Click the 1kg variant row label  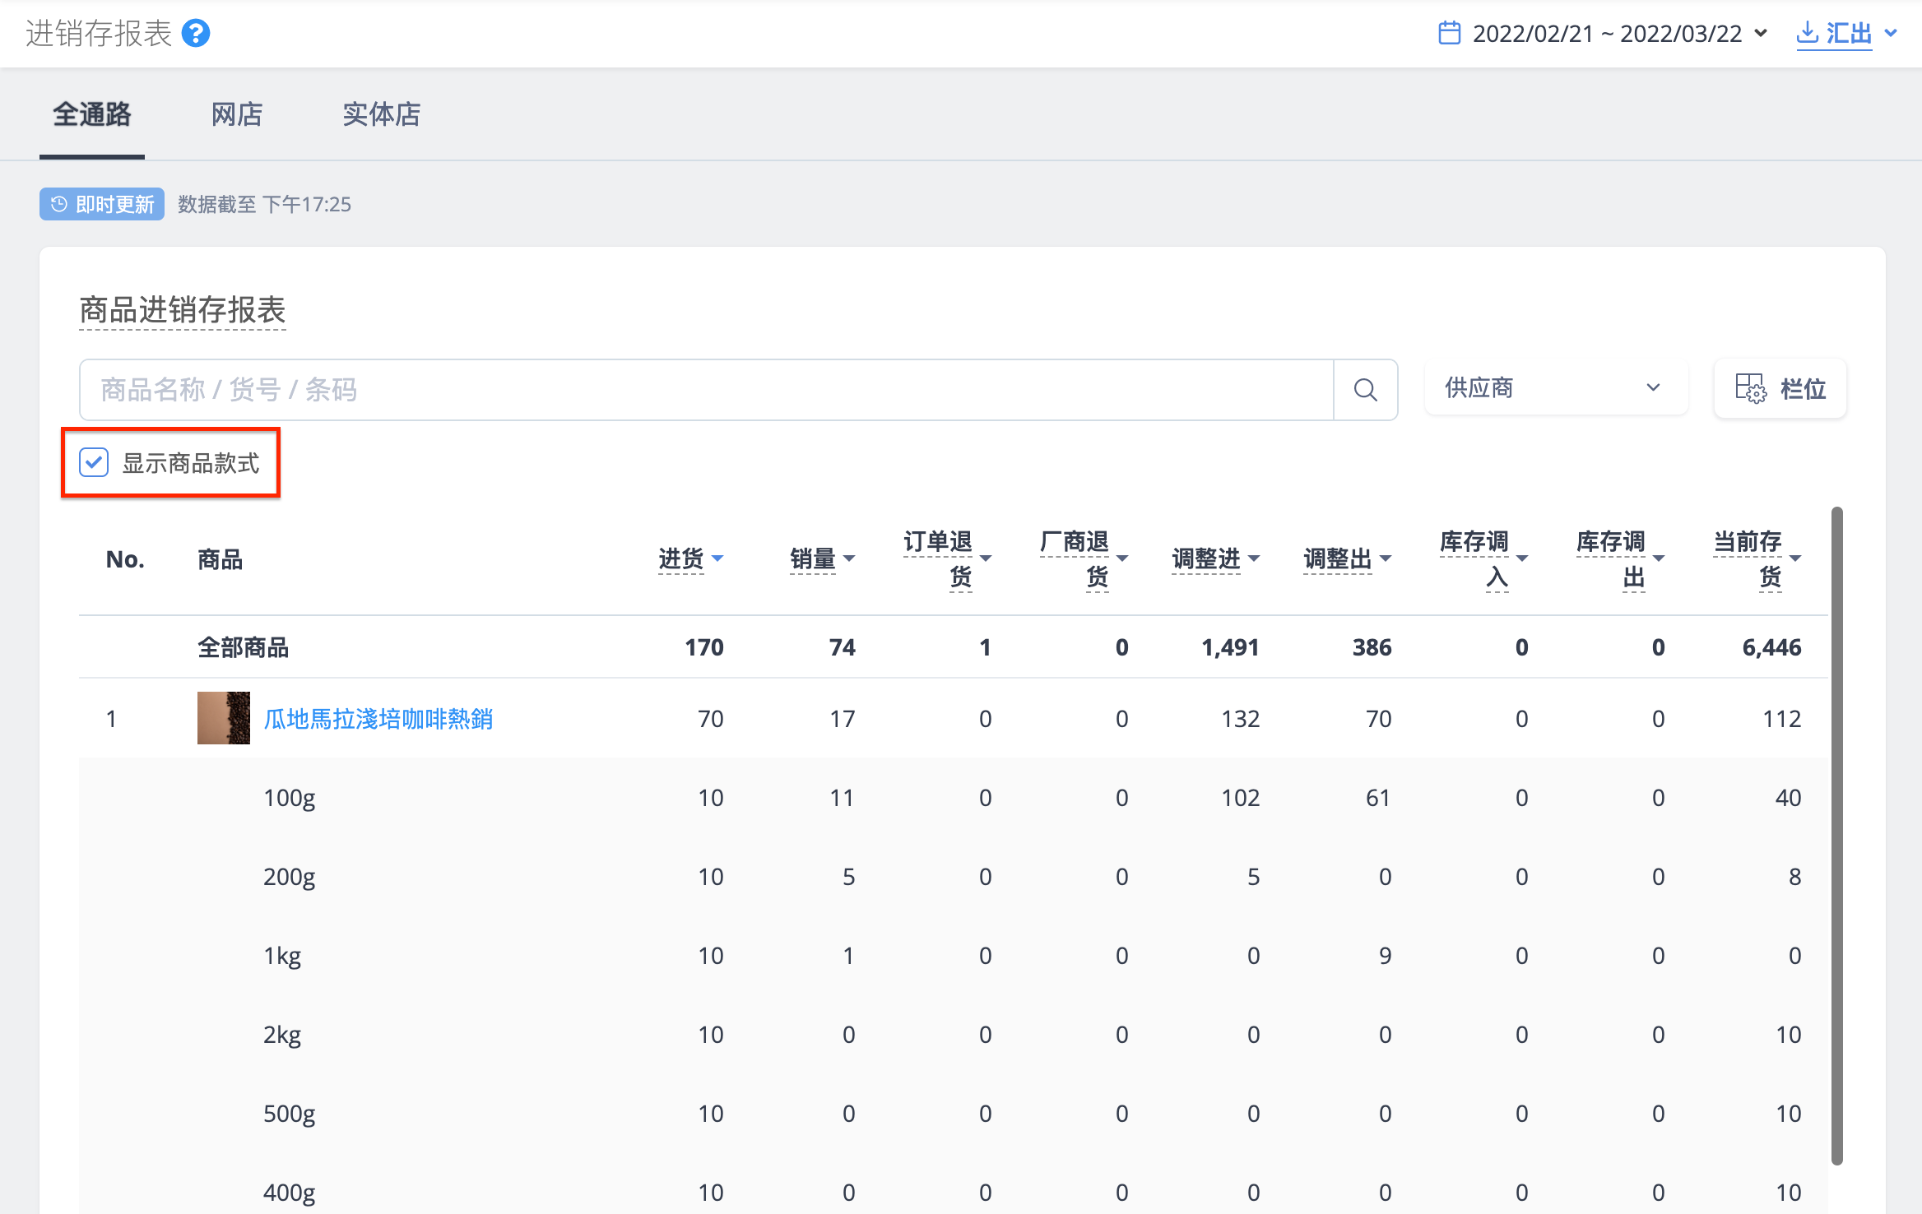point(282,956)
